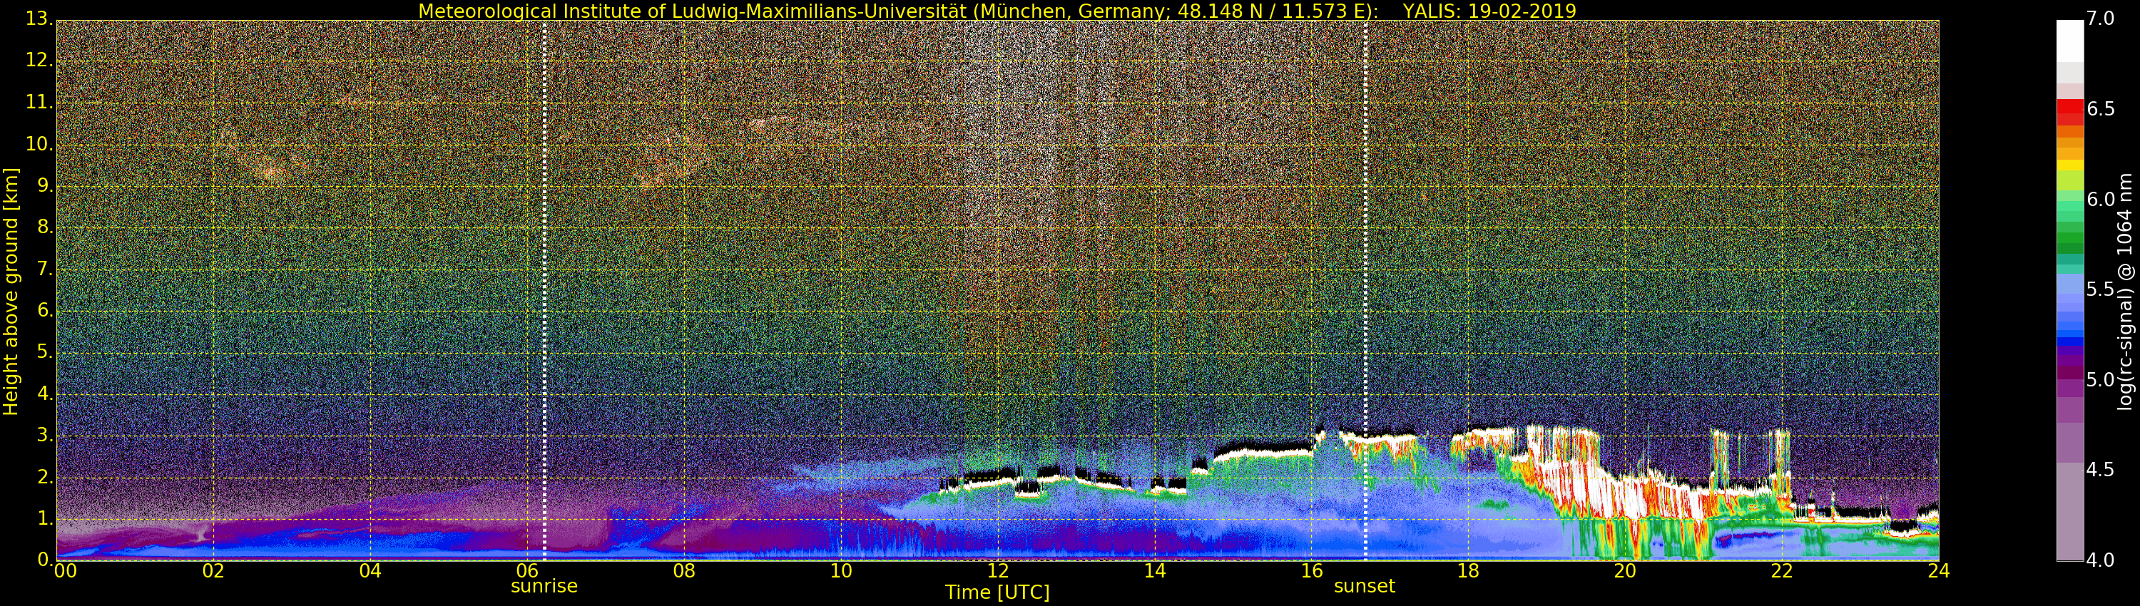Click the white top segment of the colorbar
This screenshot has width=2140, height=606.
point(2069,41)
